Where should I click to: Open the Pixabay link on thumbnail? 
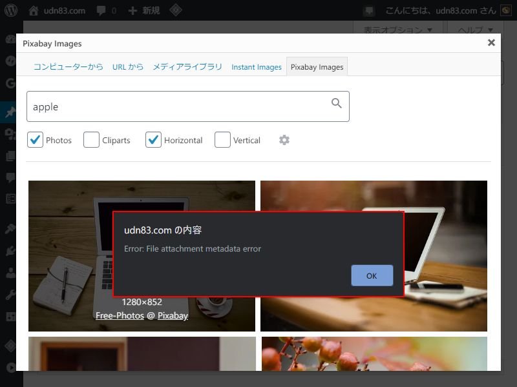(x=173, y=315)
